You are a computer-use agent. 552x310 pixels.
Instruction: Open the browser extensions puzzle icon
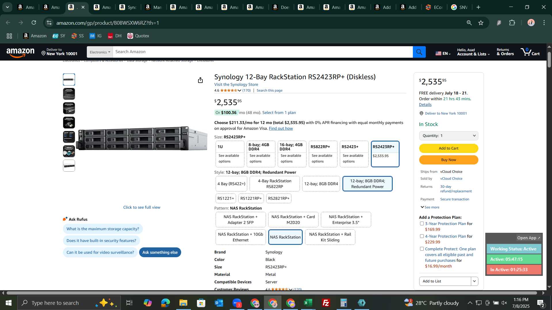pos(512,23)
